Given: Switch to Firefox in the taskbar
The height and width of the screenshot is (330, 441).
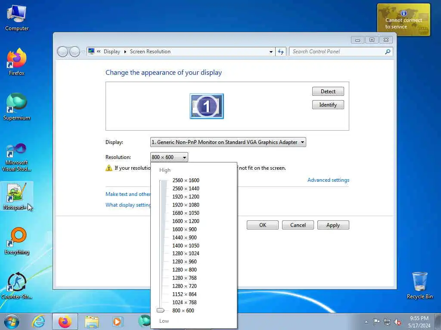Looking at the screenshot, I should (x=65, y=322).
